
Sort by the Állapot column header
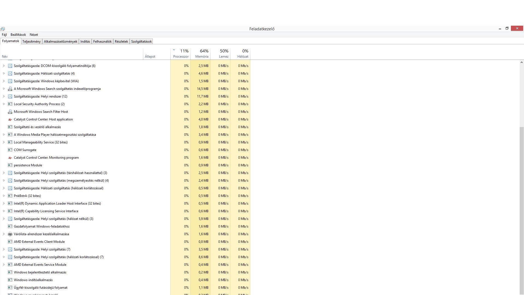(x=157, y=54)
